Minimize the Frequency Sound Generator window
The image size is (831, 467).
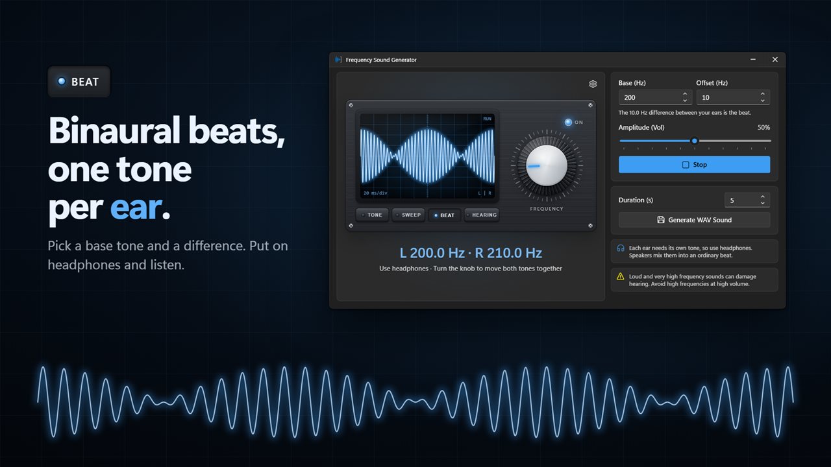[x=753, y=60]
